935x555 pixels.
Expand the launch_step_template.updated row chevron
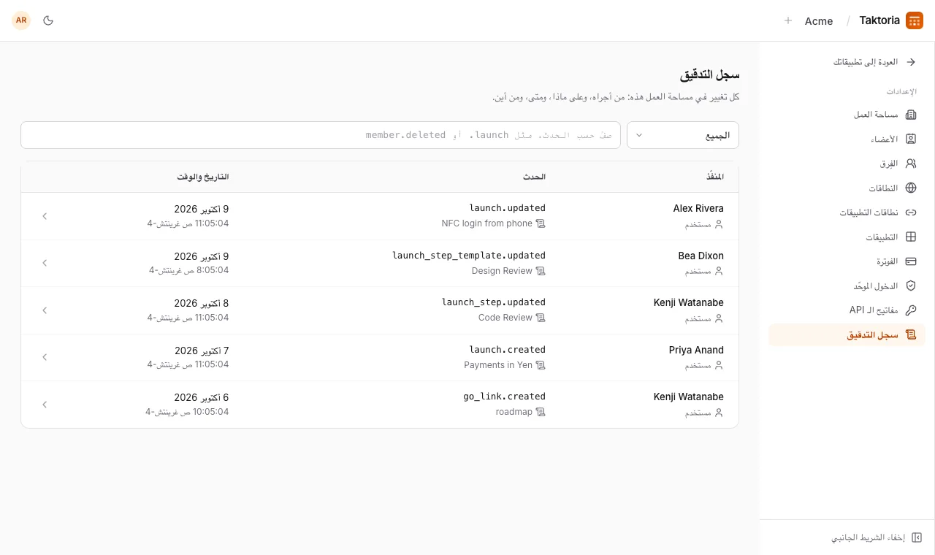(x=45, y=263)
